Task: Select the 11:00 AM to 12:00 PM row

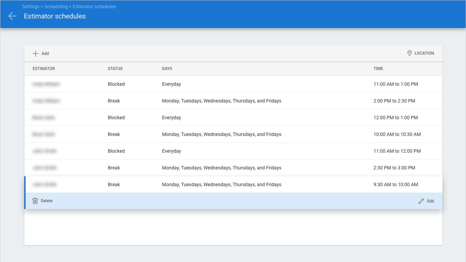Action: (x=233, y=151)
